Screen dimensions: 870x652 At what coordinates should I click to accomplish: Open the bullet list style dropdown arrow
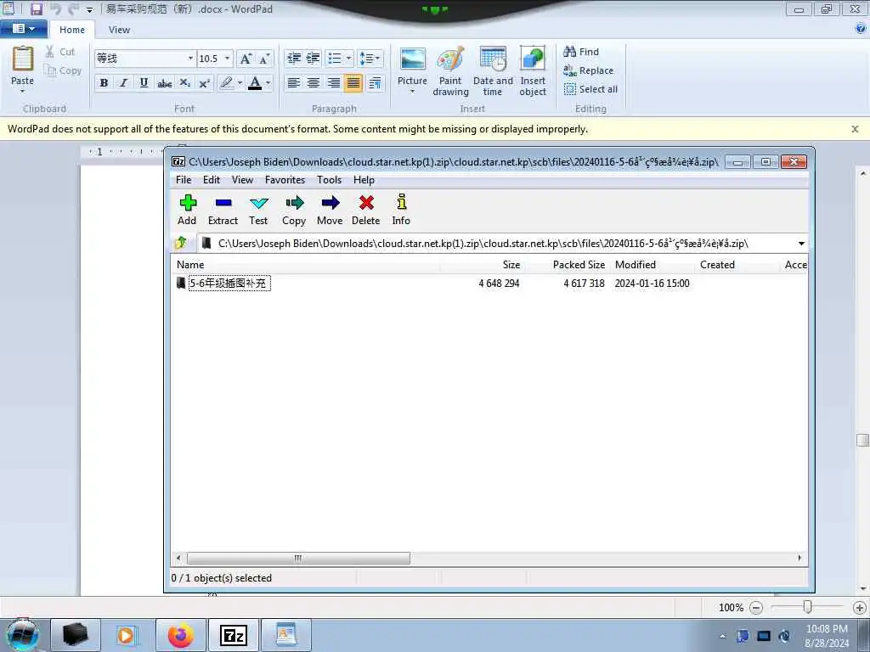click(x=348, y=59)
